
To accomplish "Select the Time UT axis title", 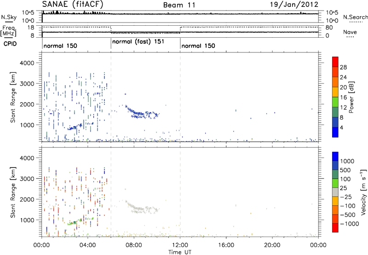I will pyautogui.click(x=180, y=252).
